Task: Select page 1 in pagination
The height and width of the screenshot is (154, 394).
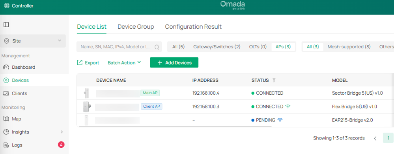Action: pyautogui.click(x=388, y=138)
